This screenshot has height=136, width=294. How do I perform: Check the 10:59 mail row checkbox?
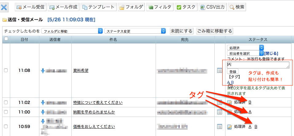tap(6, 127)
